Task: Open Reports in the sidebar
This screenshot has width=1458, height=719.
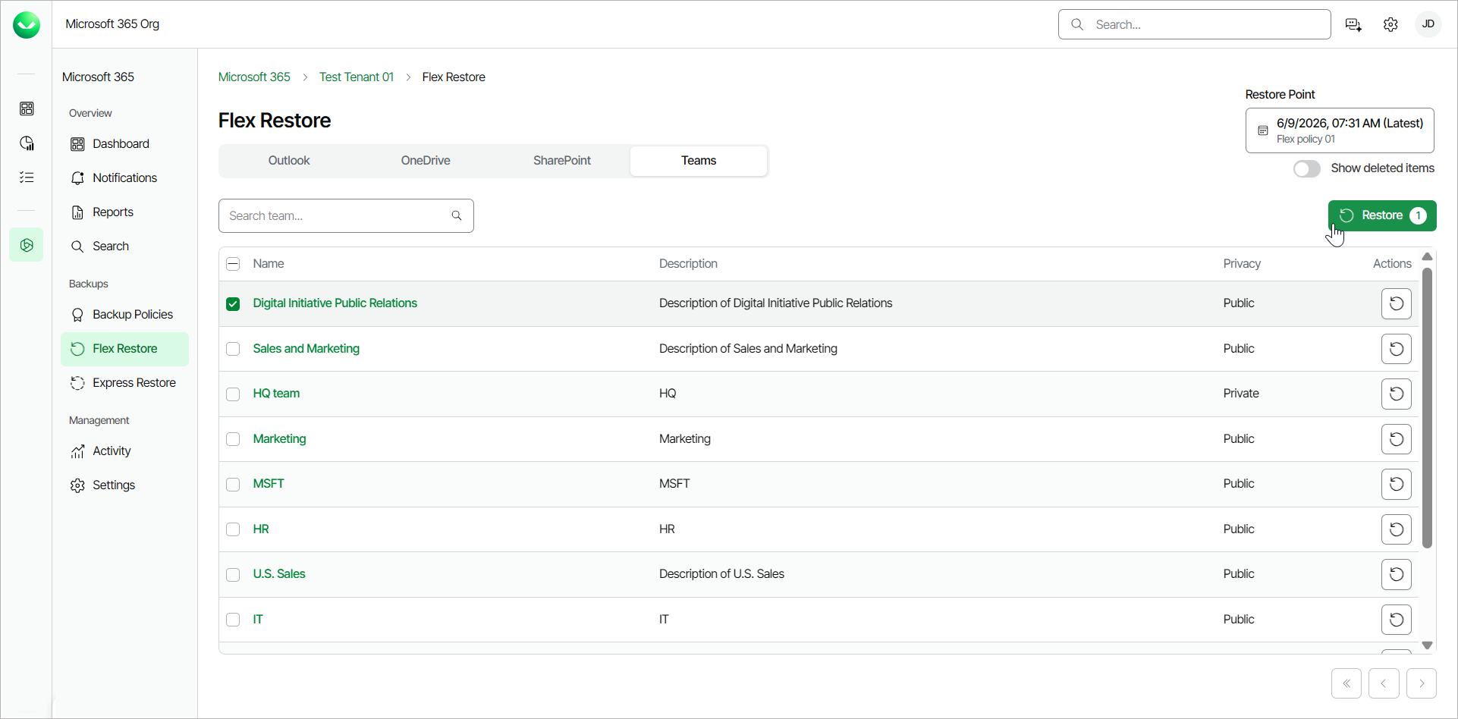Action: coord(124,212)
